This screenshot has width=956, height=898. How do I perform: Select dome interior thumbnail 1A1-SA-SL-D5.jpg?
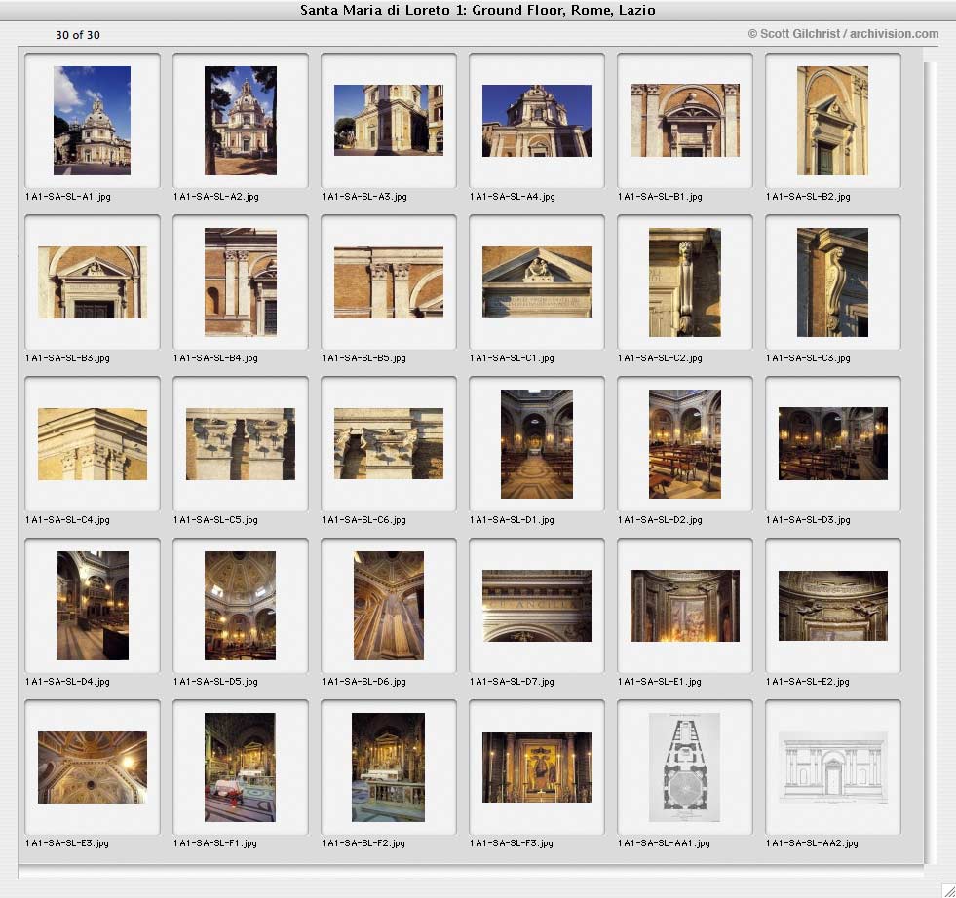click(x=240, y=606)
